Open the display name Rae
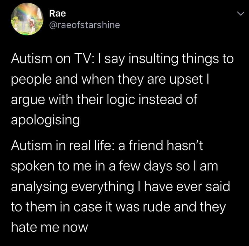Viewport: 249px width, 246px height. tap(57, 13)
